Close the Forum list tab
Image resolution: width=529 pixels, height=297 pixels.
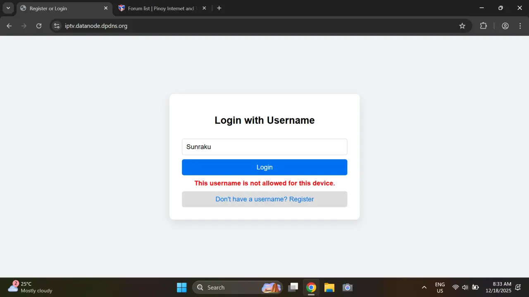pyautogui.click(x=204, y=8)
